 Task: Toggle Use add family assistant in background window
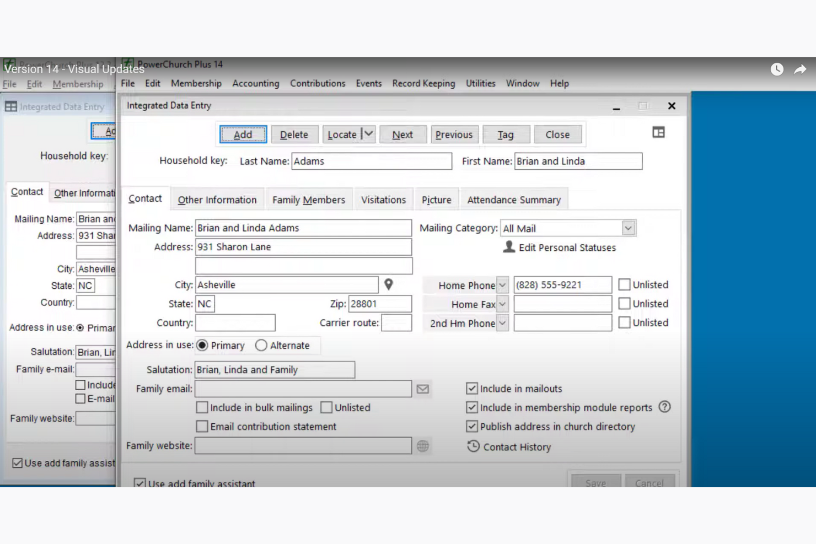[18, 463]
